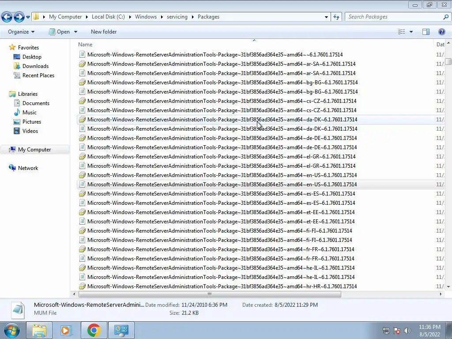Expand the breadcrumb arrow after Windows
Viewport: 452px width, 339px height.
[162, 17]
